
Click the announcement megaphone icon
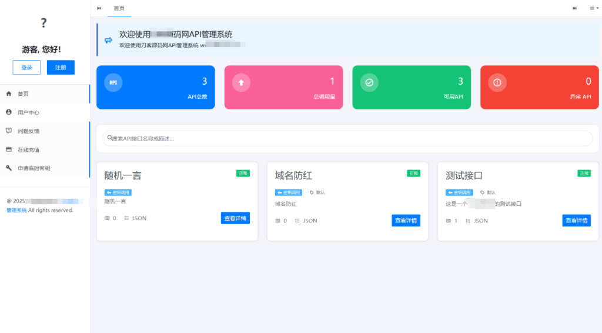click(109, 40)
